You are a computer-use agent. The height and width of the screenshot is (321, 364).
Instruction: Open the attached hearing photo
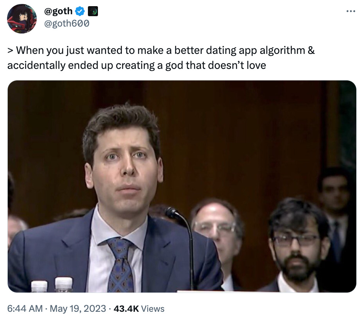point(182,186)
